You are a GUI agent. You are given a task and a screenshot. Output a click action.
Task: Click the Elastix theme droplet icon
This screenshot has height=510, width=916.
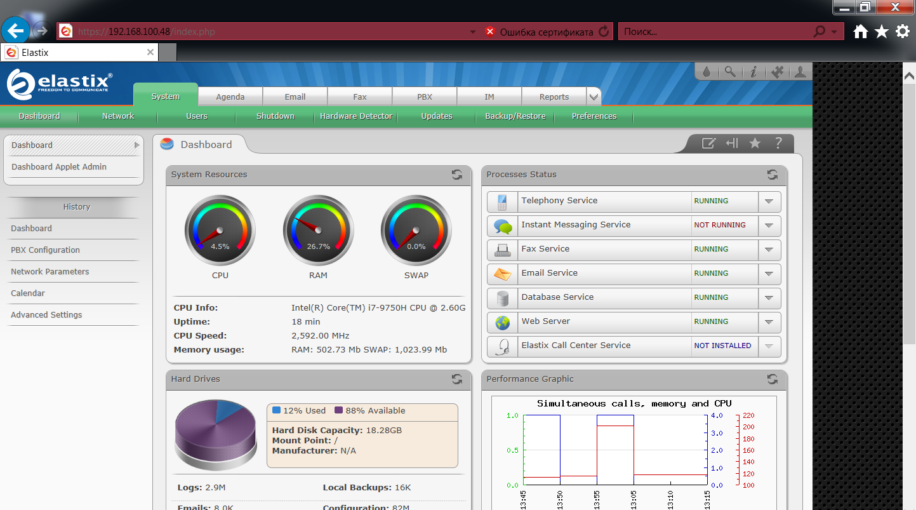click(x=707, y=72)
